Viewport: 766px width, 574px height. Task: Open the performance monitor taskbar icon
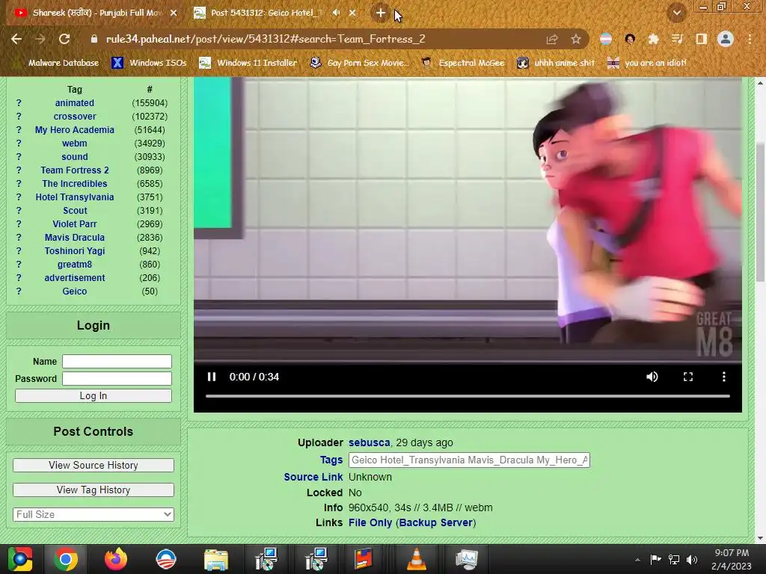point(467,559)
